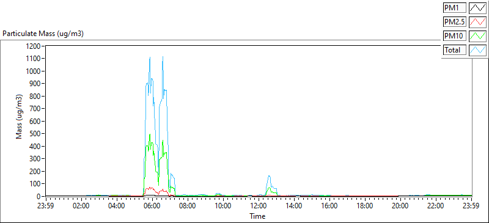
Task: Click the 08:00 time axis label
Action: [x=188, y=206]
